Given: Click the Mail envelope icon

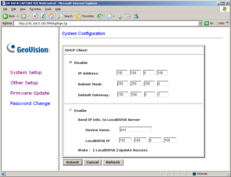Looking at the screenshot, I should 110,16.
